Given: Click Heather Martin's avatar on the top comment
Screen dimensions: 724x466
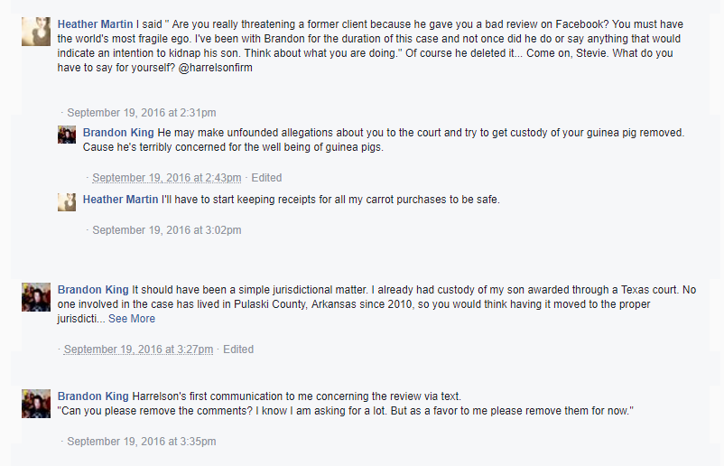Looking at the screenshot, I should coord(36,31).
